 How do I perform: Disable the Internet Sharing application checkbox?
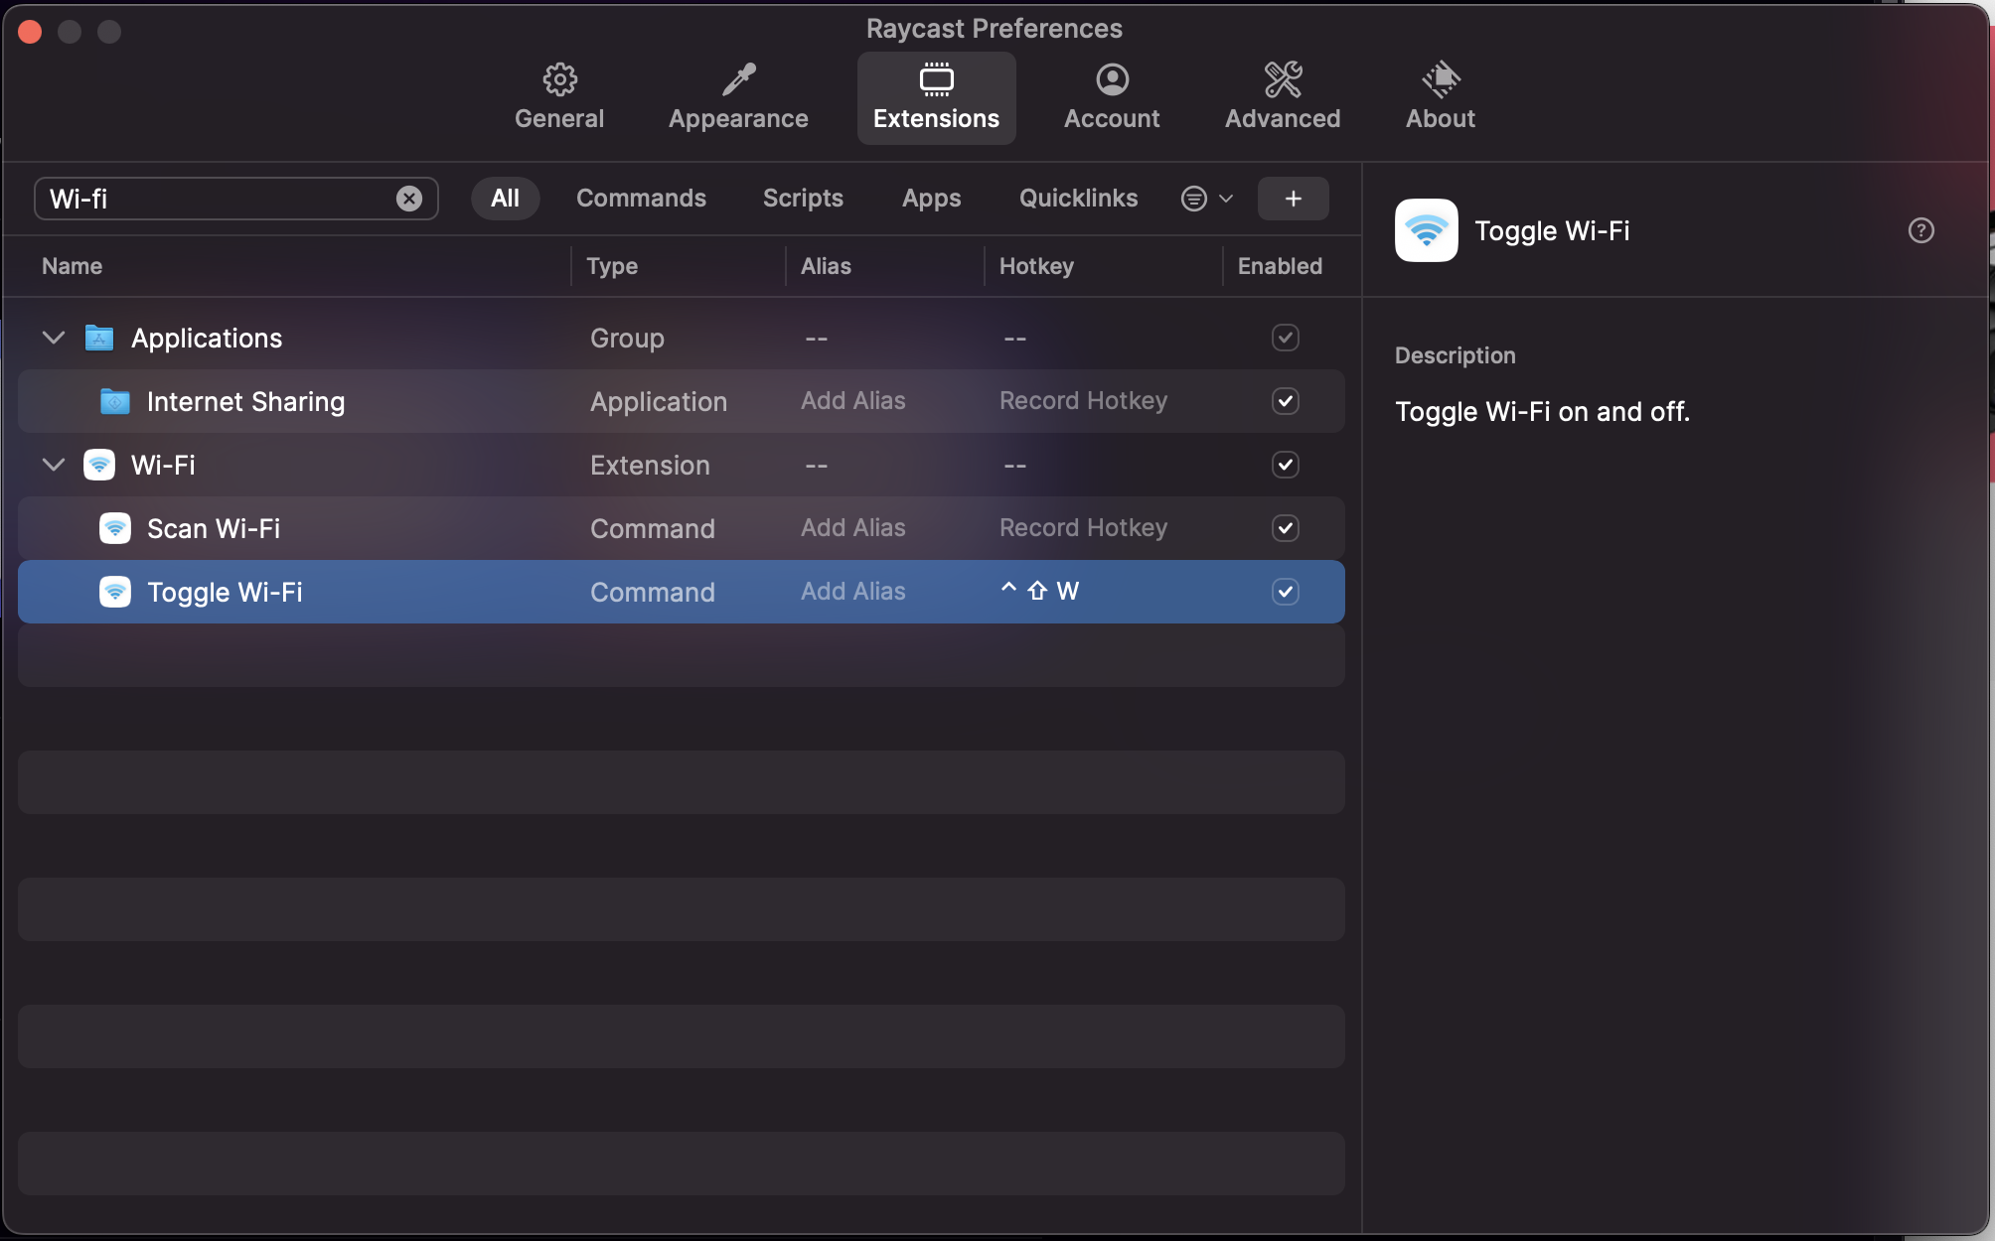pyautogui.click(x=1285, y=402)
